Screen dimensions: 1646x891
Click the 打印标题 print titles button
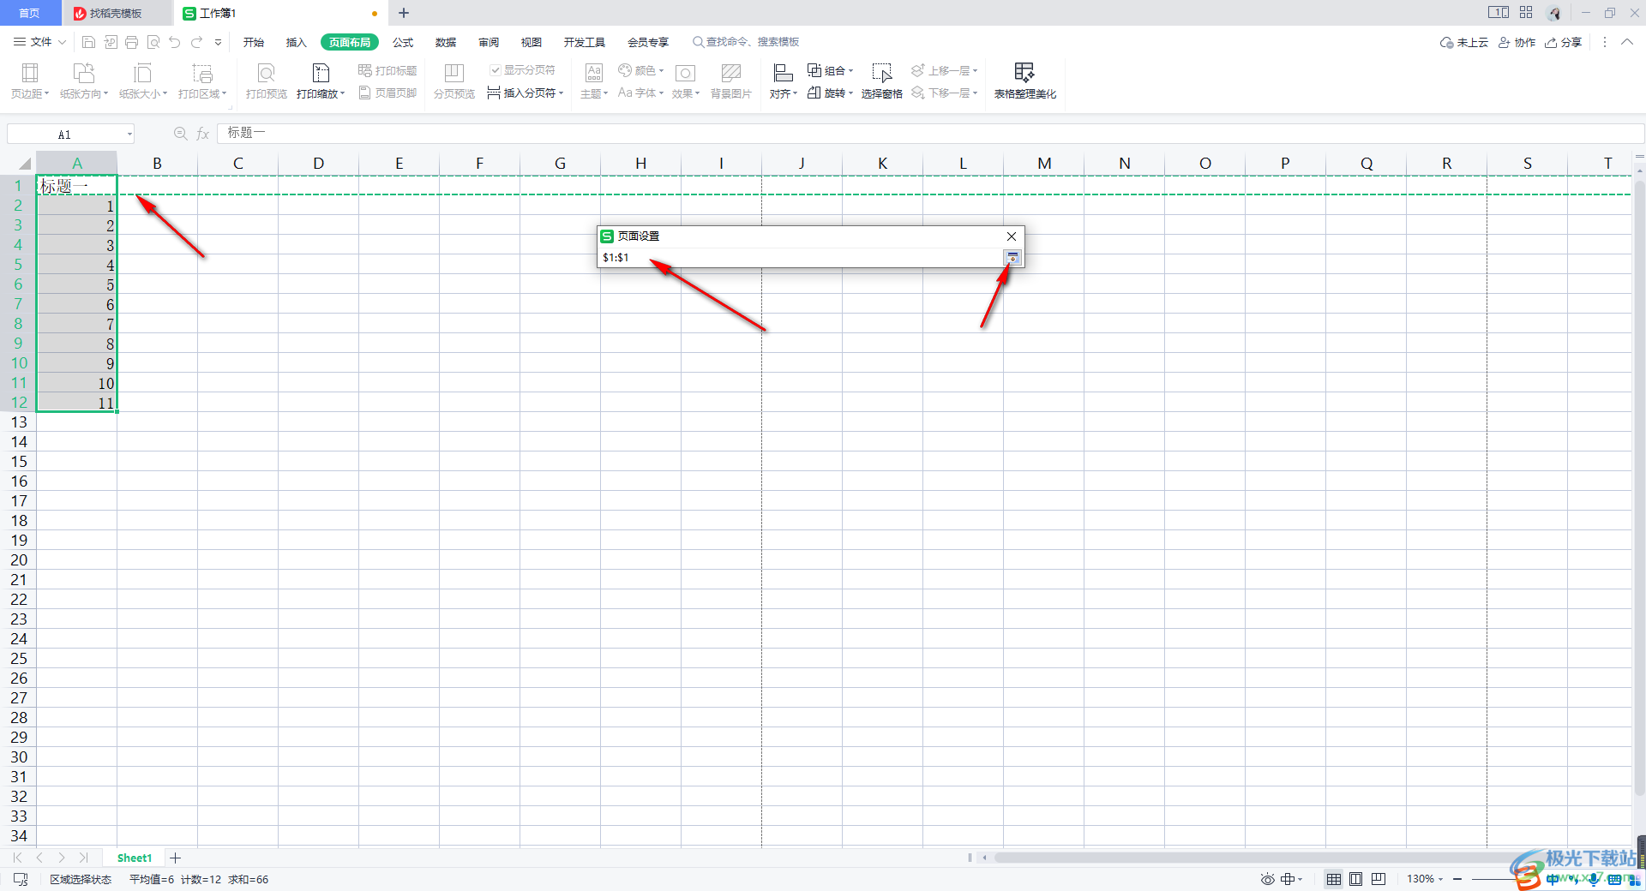[387, 70]
